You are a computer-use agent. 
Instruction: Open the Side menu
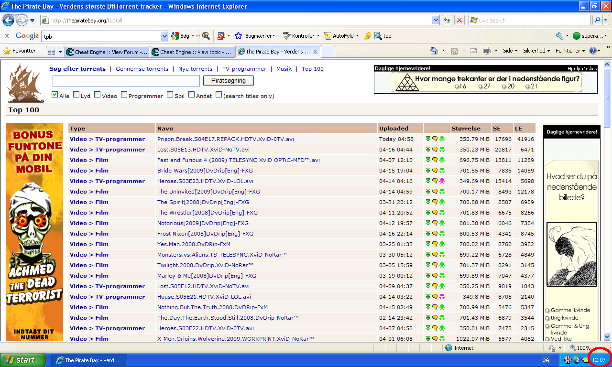tap(509, 51)
